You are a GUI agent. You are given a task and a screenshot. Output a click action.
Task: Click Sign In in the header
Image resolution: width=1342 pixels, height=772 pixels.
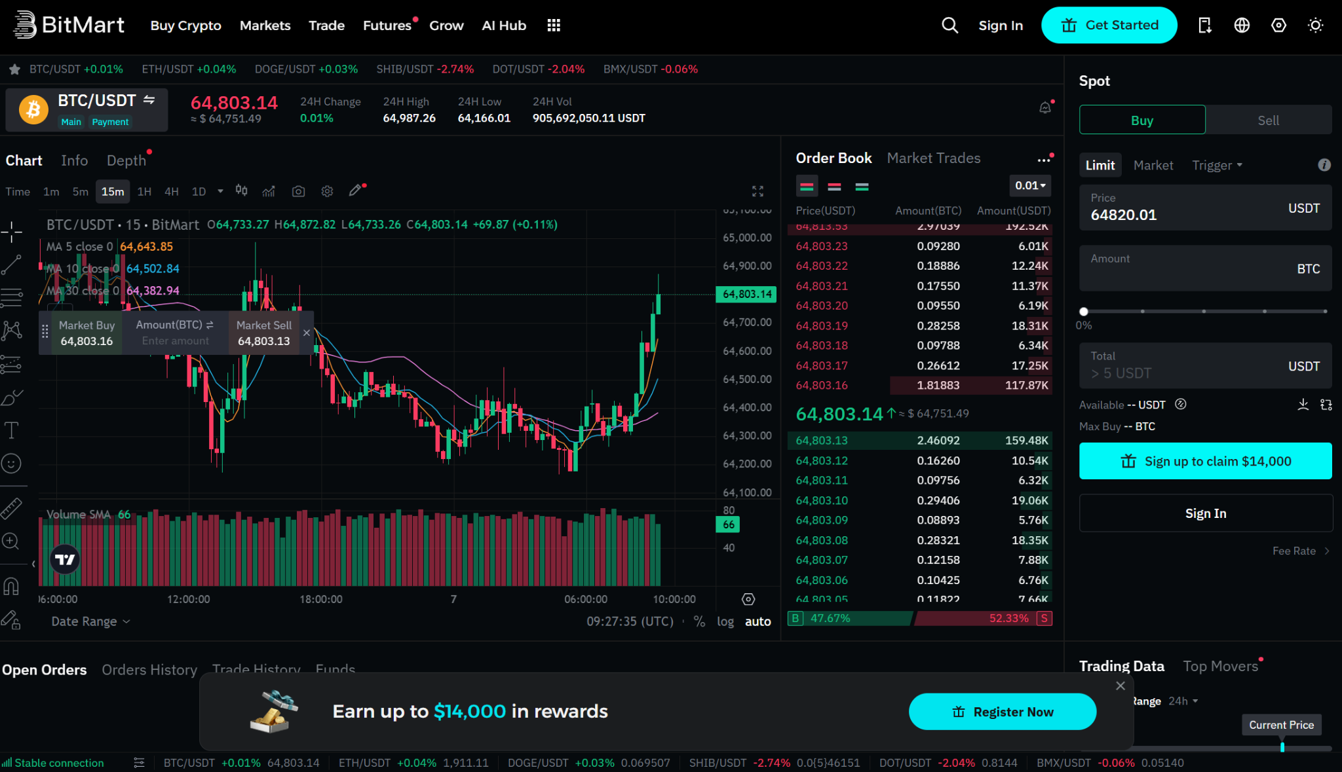point(1000,26)
